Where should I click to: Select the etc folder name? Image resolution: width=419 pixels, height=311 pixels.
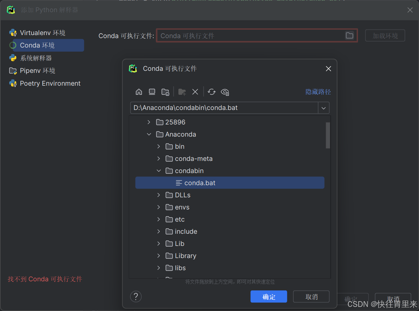[180, 219]
